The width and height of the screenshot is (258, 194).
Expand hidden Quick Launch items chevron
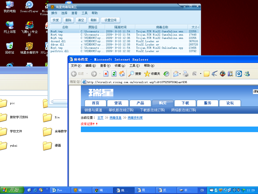47,189
